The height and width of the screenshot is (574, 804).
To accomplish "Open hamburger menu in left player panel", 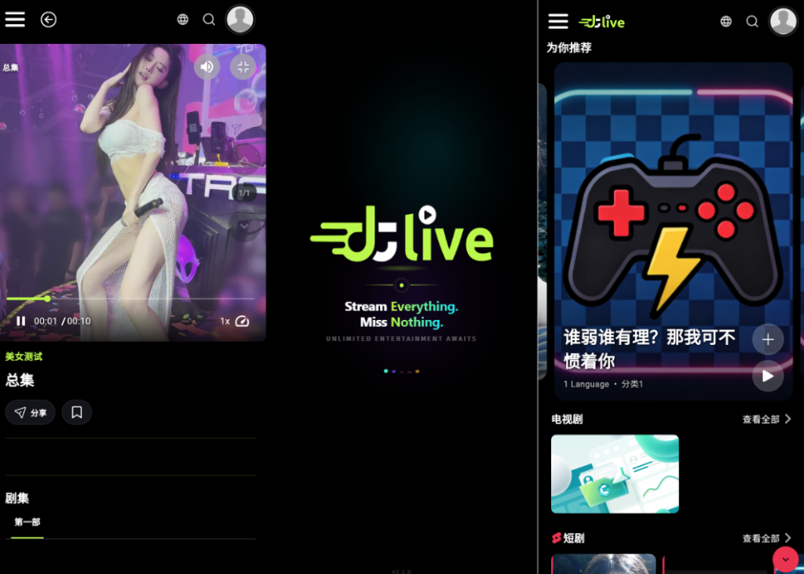I will (x=16, y=20).
